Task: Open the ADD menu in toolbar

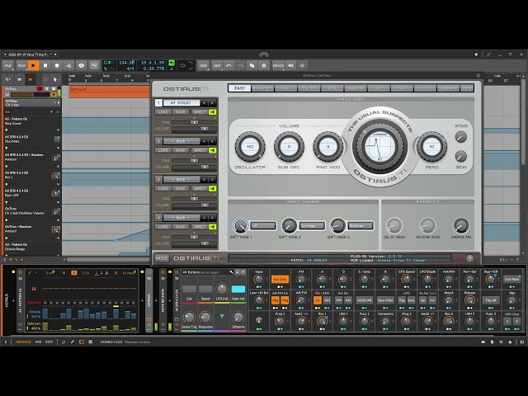Action: (x=203, y=66)
